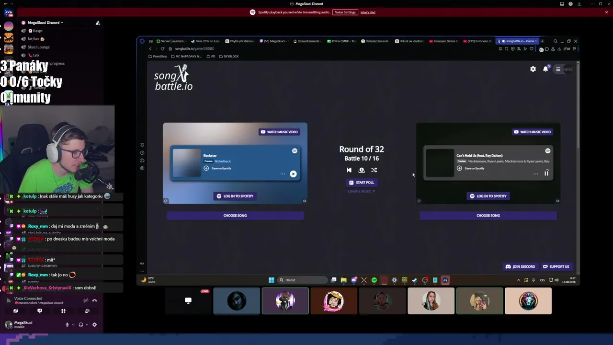Select the lion avatar participant tile
The height and width of the screenshot is (345, 613).
(528, 301)
